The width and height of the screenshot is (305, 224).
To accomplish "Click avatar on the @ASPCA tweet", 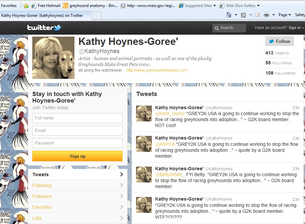I will [144, 144].
